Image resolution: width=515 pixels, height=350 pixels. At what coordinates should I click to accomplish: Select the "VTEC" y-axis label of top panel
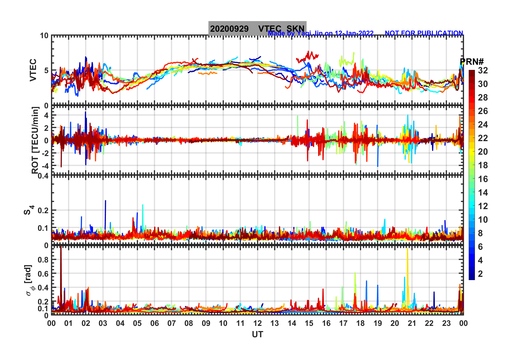click(x=33, y=70)
